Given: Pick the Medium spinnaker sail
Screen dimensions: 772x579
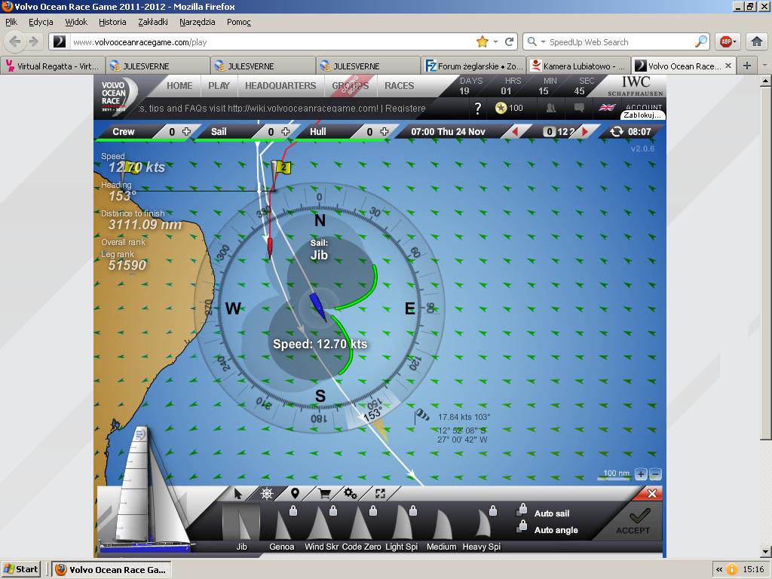Looking at the screenshot, I should coord(441,527).
